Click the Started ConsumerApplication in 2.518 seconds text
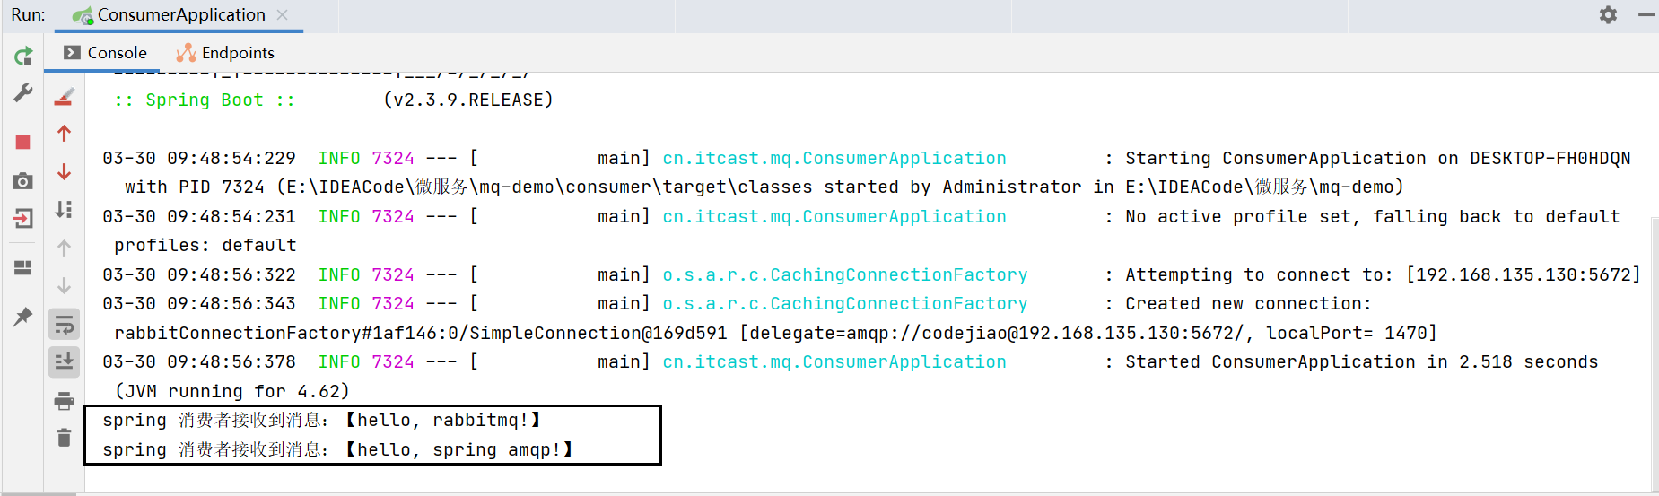Screen dimensions: 1659x496 point(1362,362)
